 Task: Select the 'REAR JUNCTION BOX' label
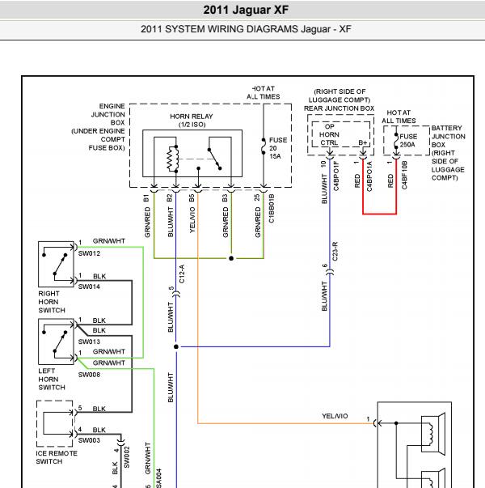(x=339, y=108)
